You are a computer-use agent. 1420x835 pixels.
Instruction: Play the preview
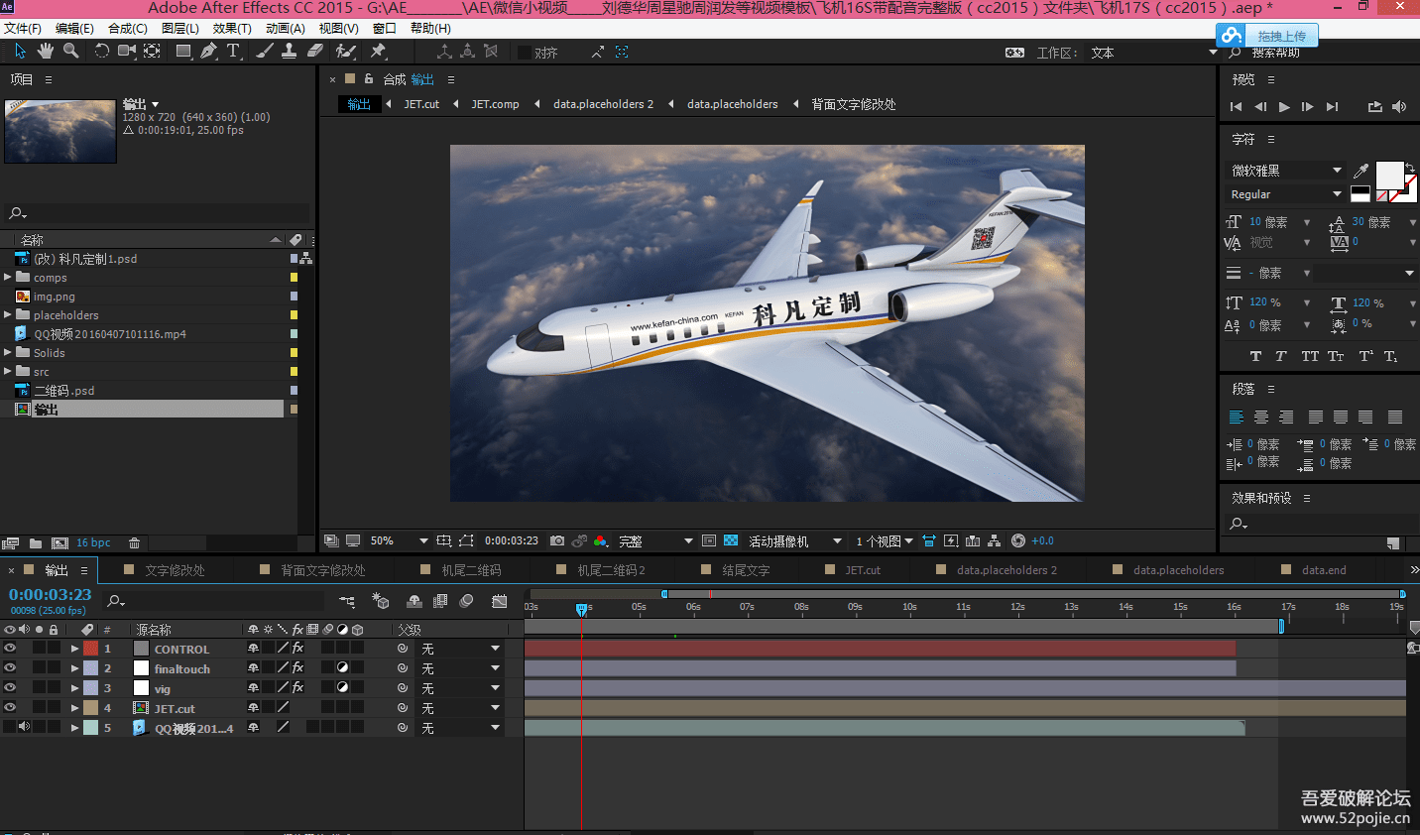[x=1284, y=106]
